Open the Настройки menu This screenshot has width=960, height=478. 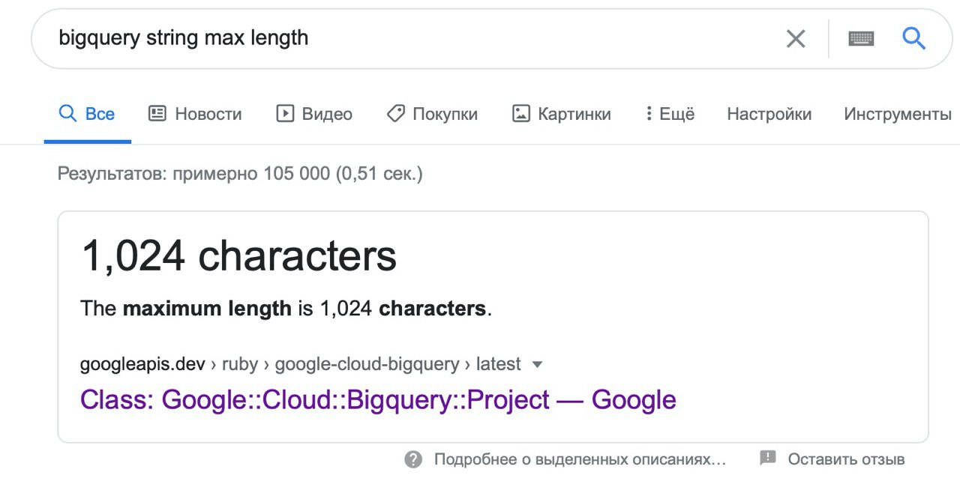769,114
